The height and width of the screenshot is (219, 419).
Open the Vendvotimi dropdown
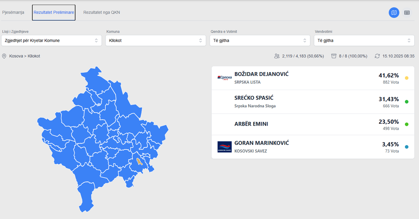tap(364, 41)
